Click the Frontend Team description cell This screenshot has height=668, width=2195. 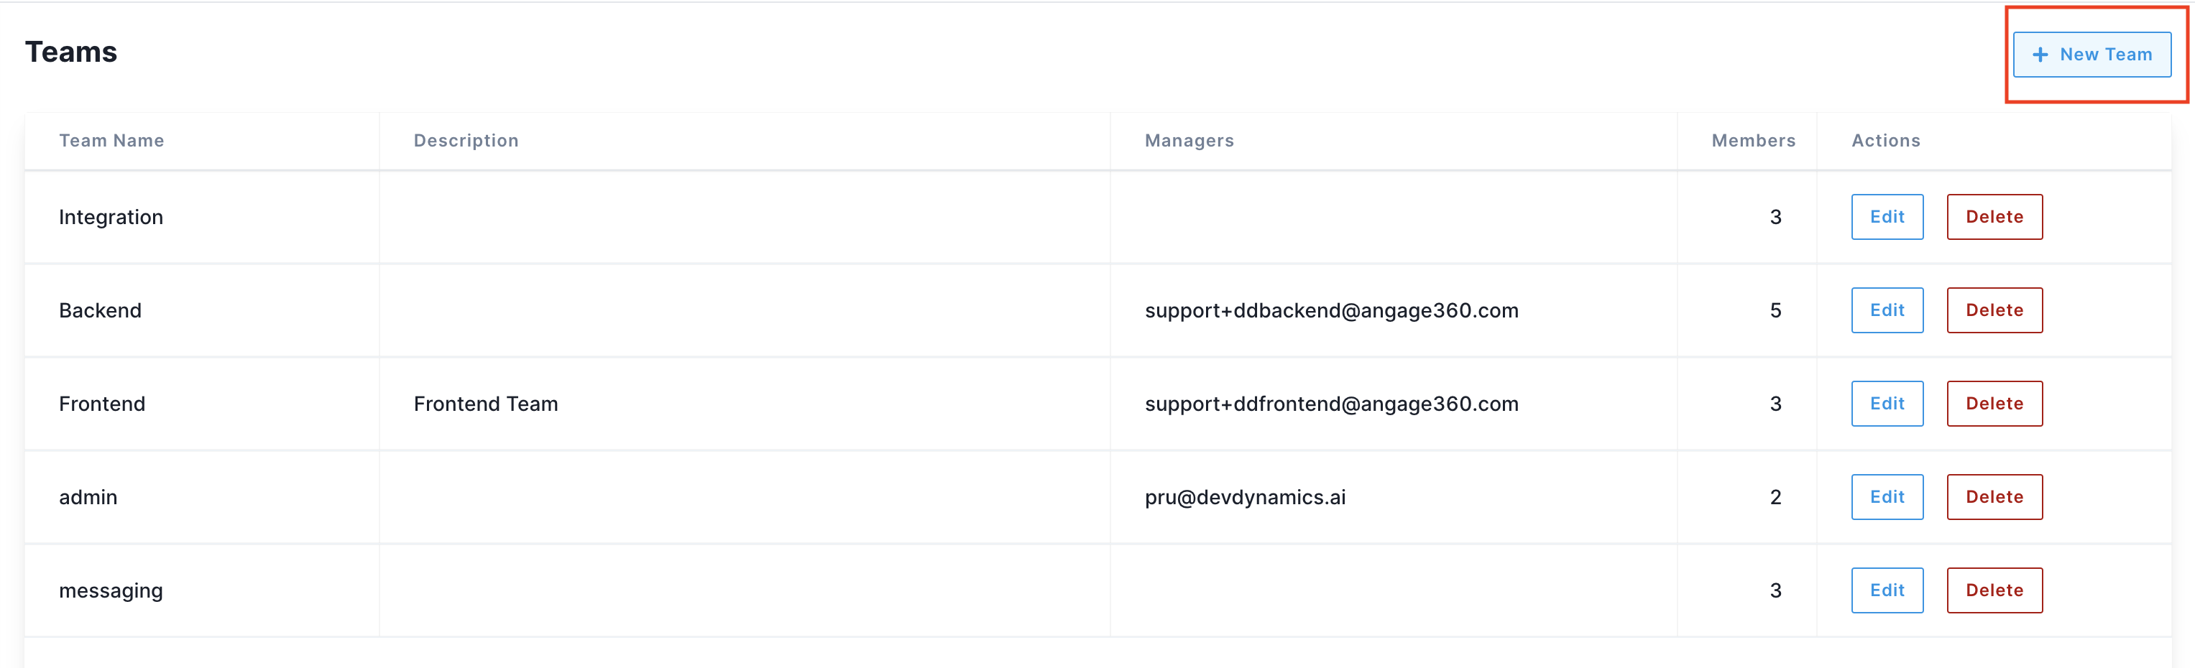[486, 404]
